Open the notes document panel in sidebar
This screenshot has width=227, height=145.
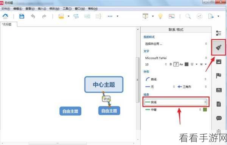pos(219,104)
